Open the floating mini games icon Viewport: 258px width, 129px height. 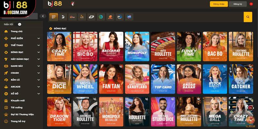pos(250,122)
